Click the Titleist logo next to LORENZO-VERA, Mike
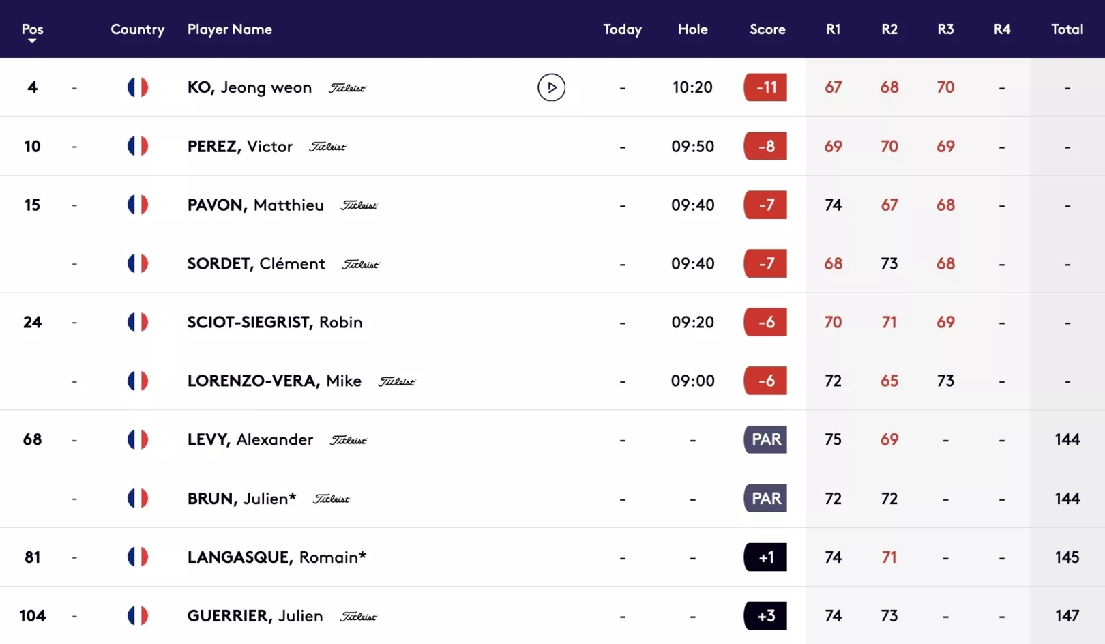 point(397,381)
